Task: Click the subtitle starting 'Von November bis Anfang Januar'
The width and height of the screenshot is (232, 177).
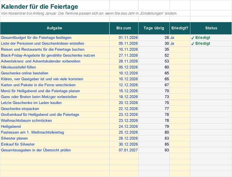Action: [89, 13]
